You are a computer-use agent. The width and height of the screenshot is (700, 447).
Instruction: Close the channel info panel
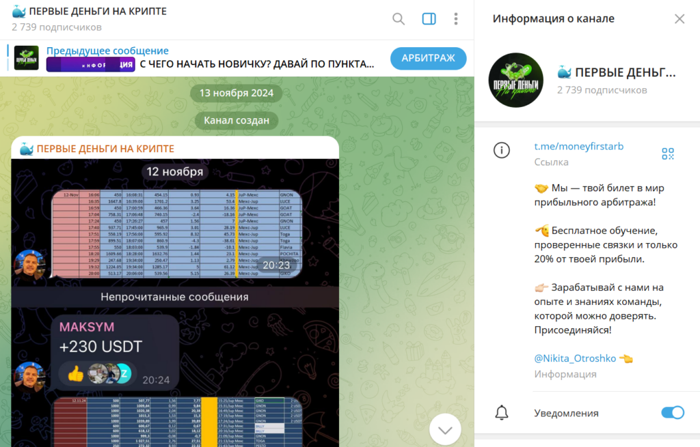[x=679, y=18]
